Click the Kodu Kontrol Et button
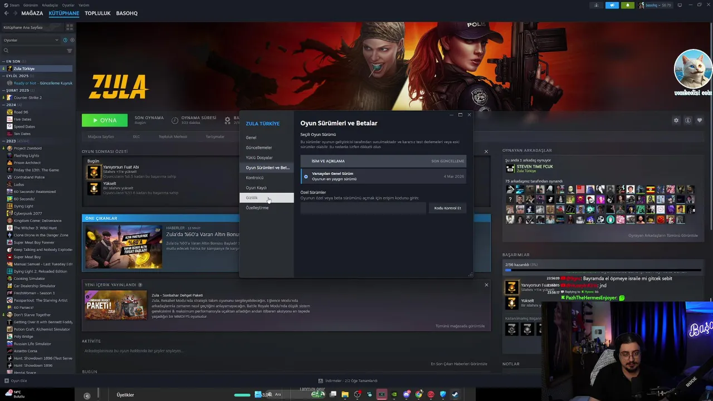The height and width of the screenshot is (401, 713). (447, 208)
